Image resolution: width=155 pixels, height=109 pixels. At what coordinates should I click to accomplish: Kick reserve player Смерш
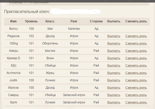[114, 95]
